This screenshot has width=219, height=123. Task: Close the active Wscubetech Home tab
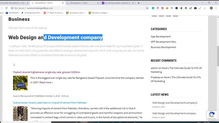[63, 3]
